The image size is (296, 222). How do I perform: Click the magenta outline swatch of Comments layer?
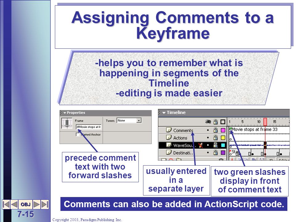(x=223, y=130)
